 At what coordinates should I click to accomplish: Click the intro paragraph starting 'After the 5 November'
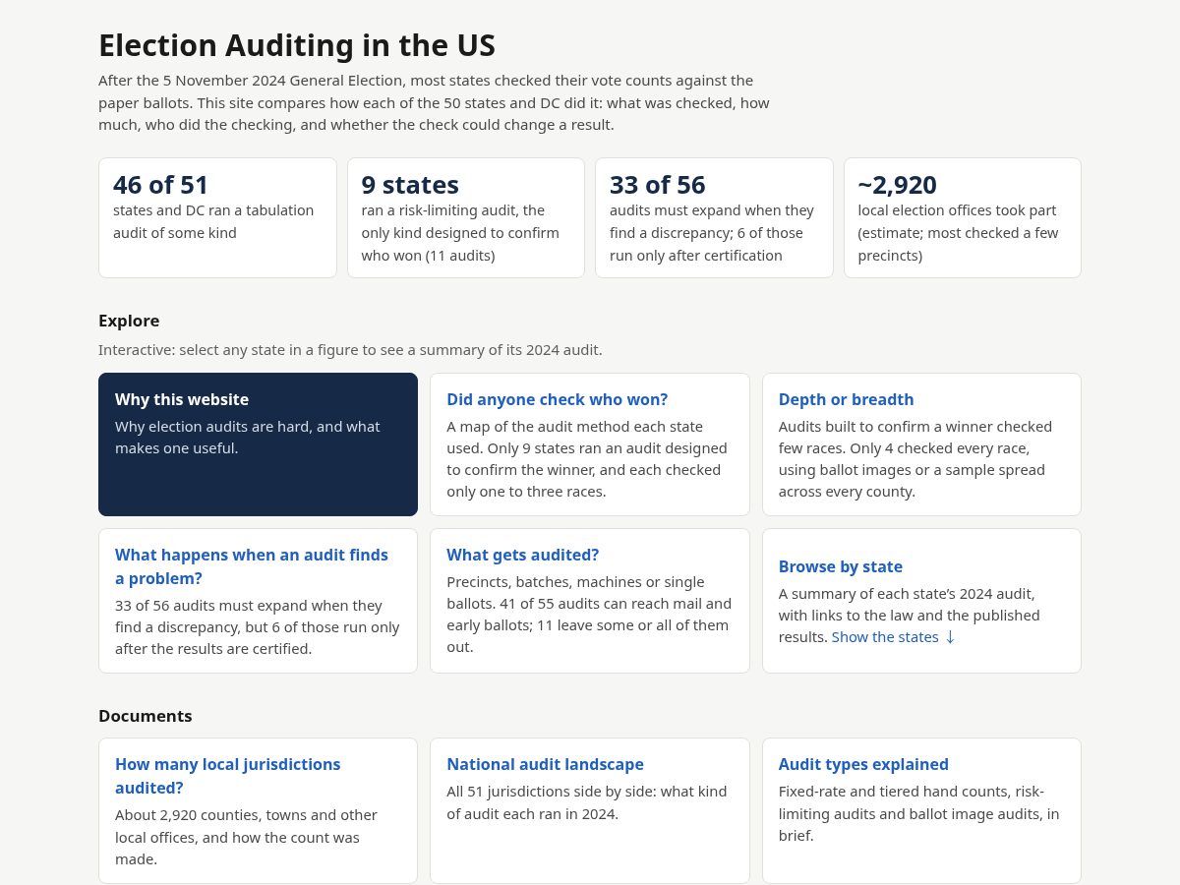click(434, 102)
